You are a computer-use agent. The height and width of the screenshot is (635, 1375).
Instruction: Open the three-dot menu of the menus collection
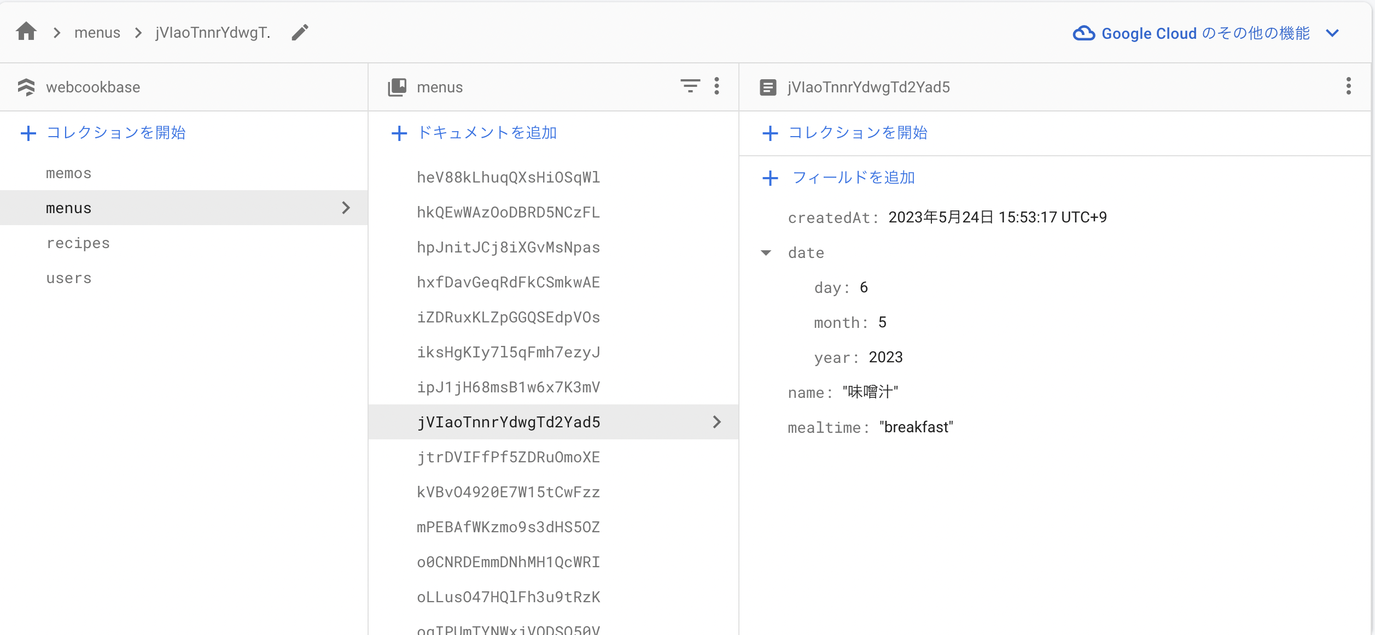tap(716, 86)
